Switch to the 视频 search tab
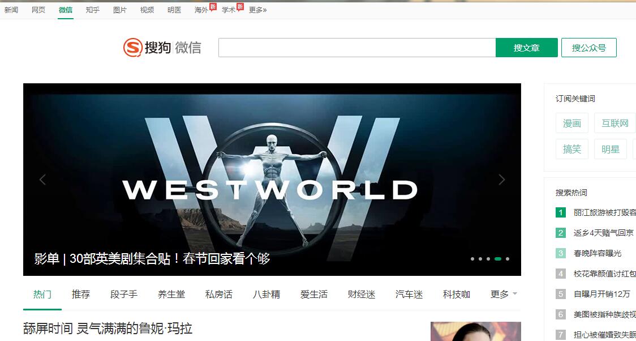 [x=147, y=10]
